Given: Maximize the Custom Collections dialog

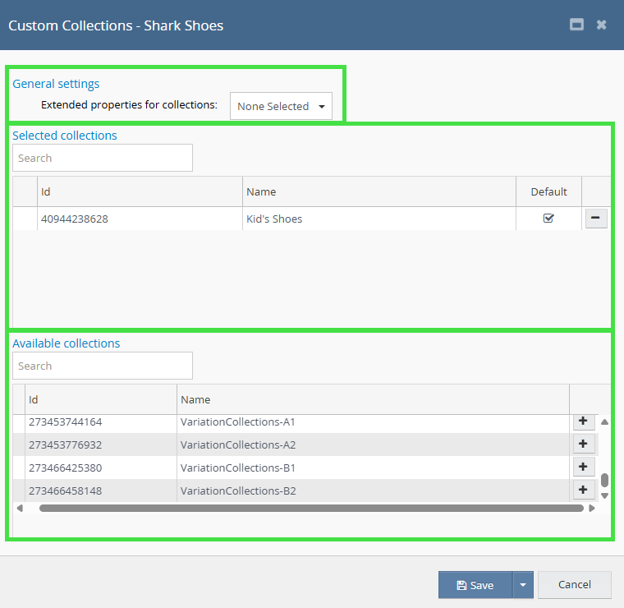Looking at the screenshot, I should pos(576,25).
